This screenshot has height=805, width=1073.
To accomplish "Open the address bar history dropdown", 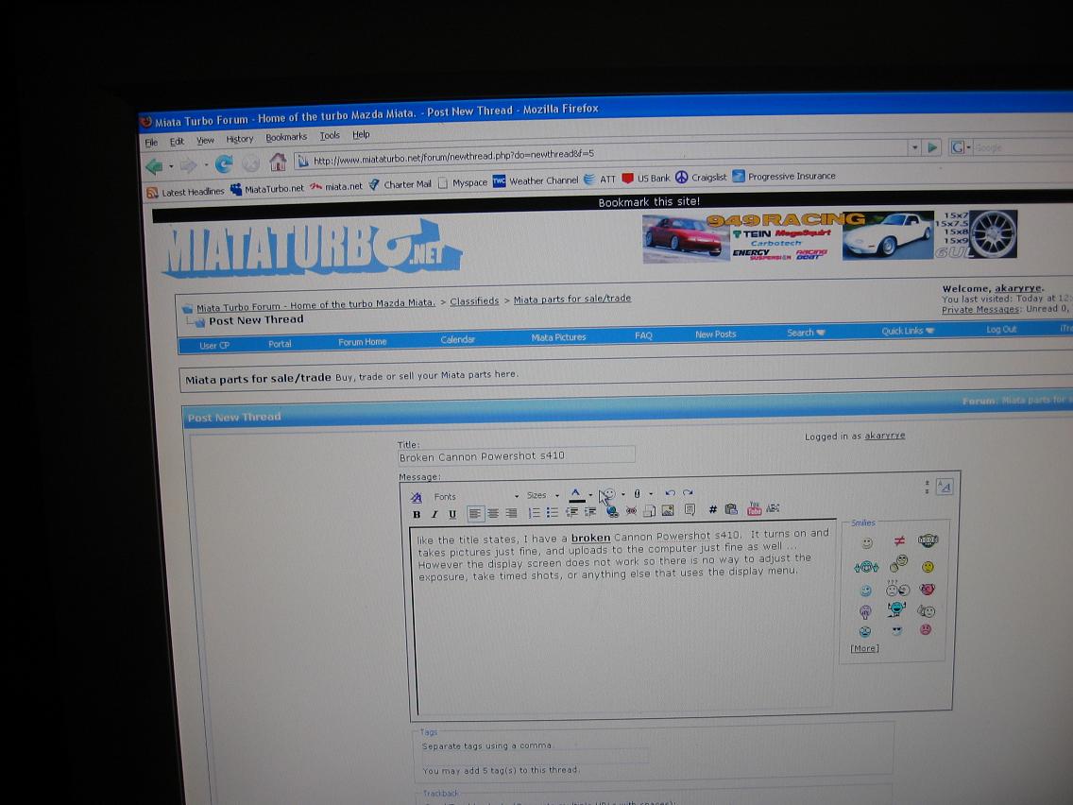I will point(914,147).
